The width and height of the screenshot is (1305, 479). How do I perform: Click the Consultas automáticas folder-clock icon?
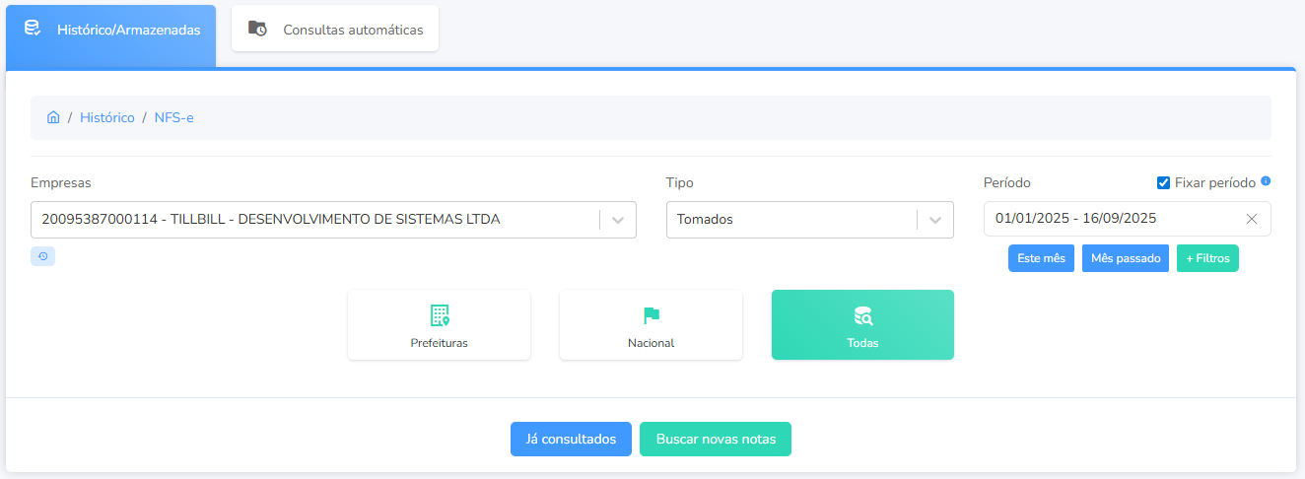(x=257, y=29)
